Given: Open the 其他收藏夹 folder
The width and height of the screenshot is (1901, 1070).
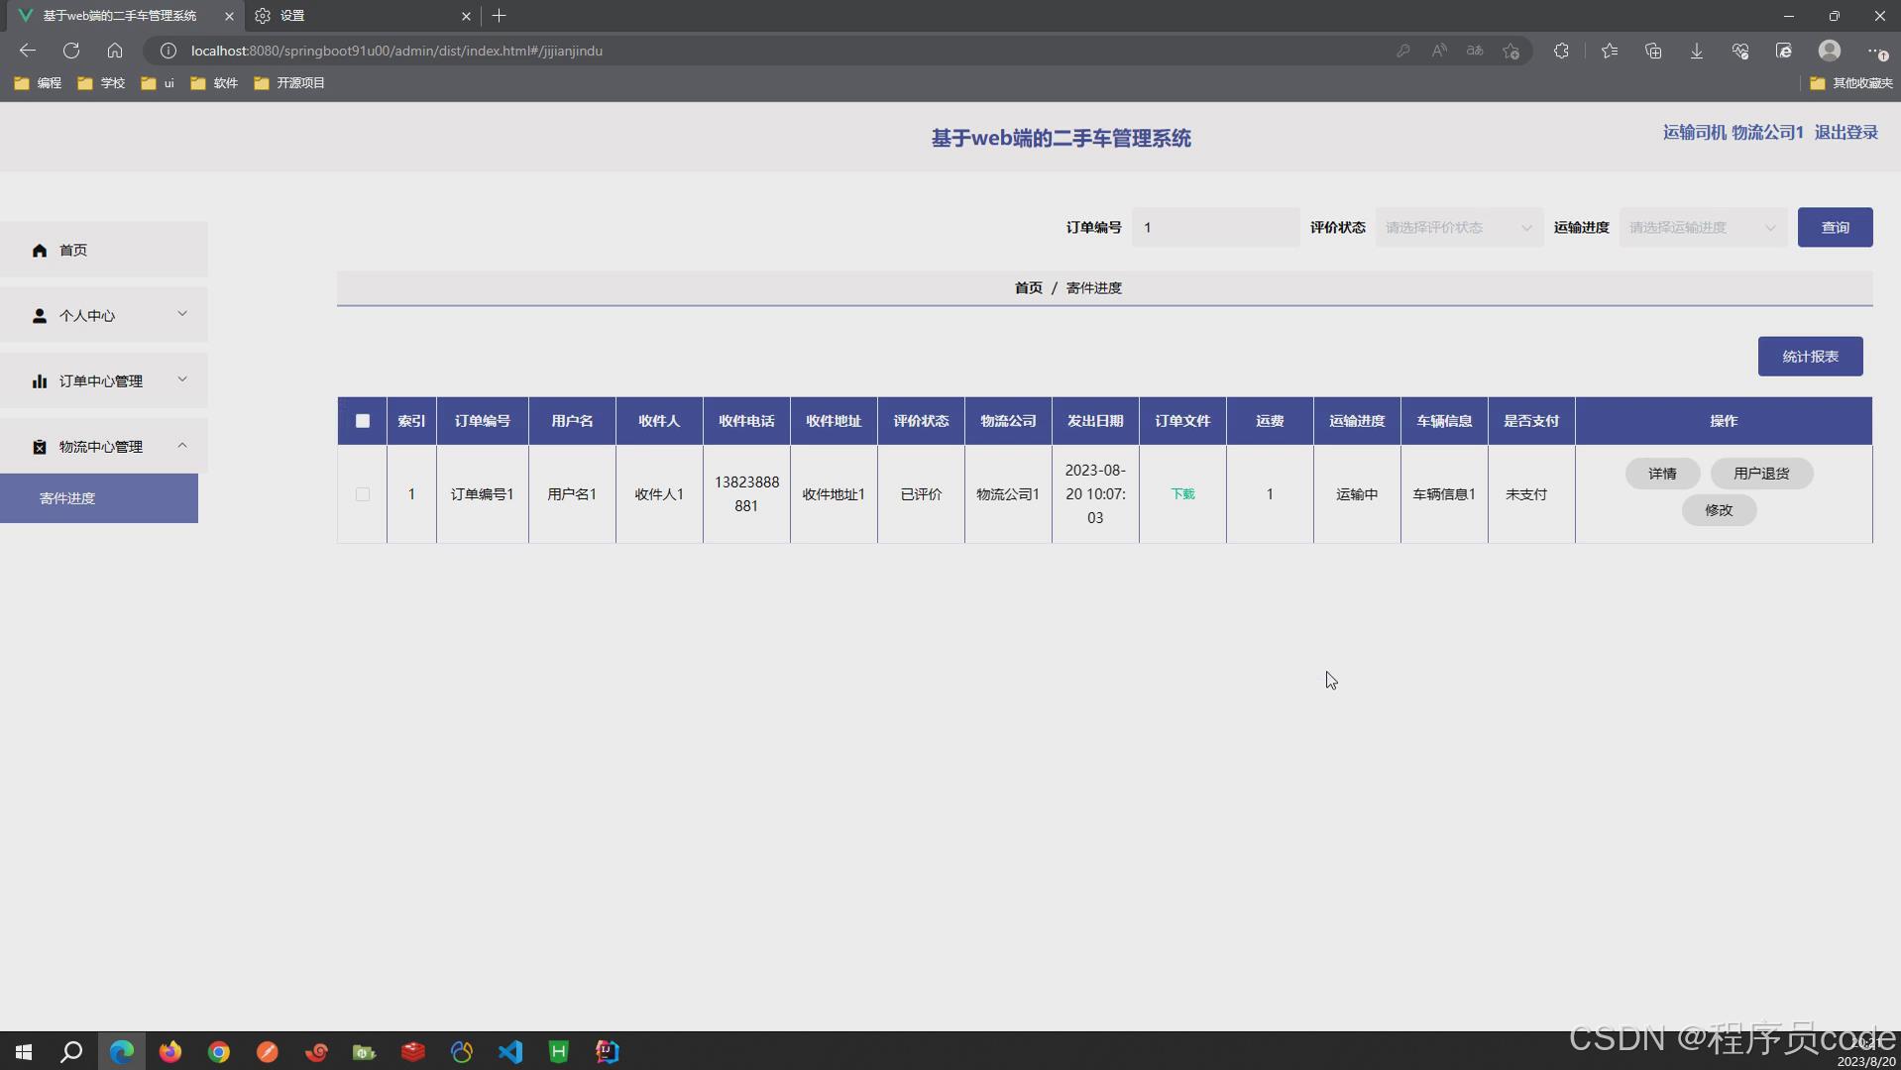Looking at the screenshot, I should pos(1850,83).
